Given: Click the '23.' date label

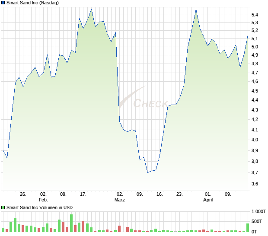Looking at the screenshot, I should [179, 195].
